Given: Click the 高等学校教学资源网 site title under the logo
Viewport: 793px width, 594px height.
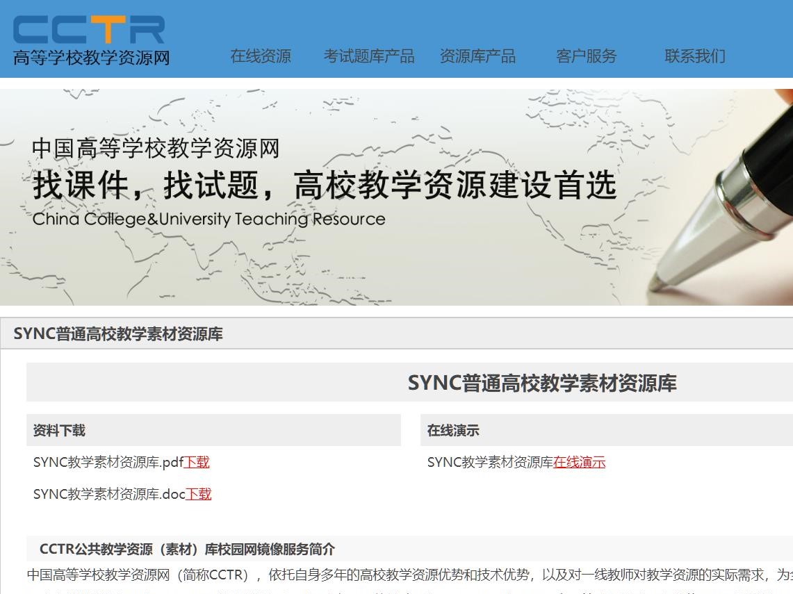Looking at the screenshot, I should click(92, 58).
